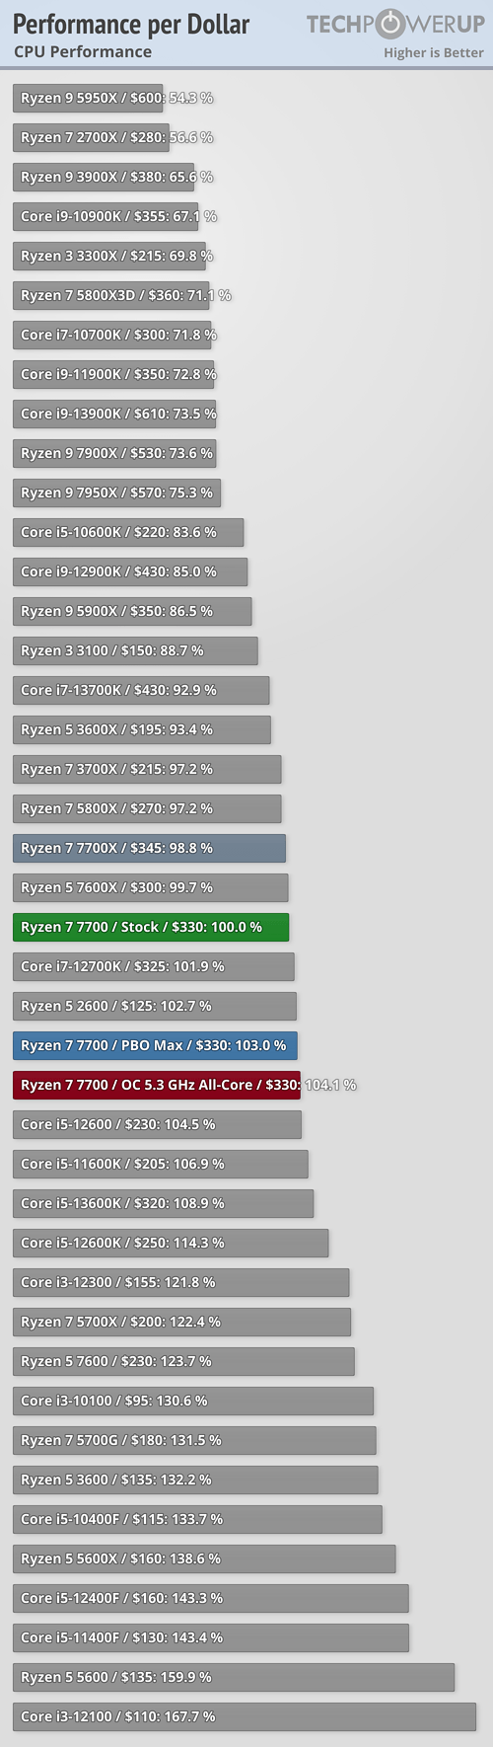Select the Core i7-12700K bar
Image resolution: width=493 pixels, height=1747 pixels.
pyautogui.click(x=154, y=966)
